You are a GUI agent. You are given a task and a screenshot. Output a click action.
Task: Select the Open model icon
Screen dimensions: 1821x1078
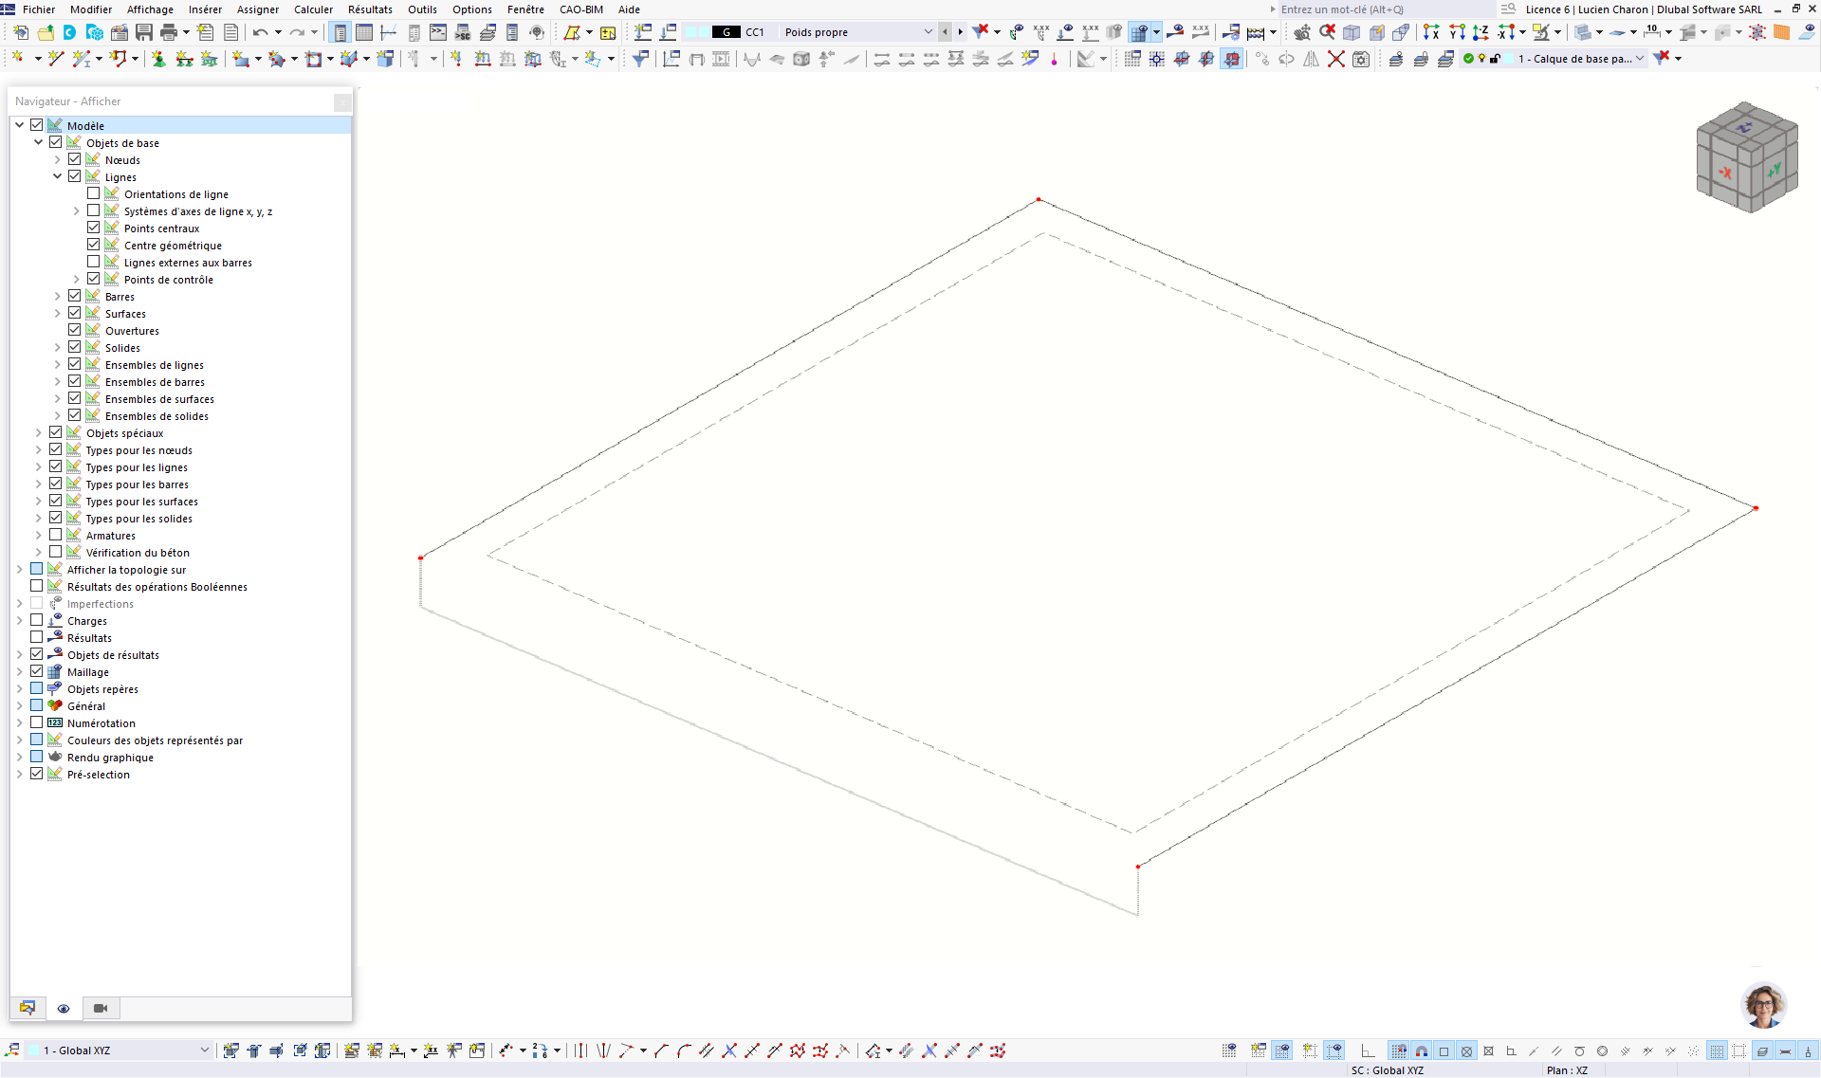point(45,31)
